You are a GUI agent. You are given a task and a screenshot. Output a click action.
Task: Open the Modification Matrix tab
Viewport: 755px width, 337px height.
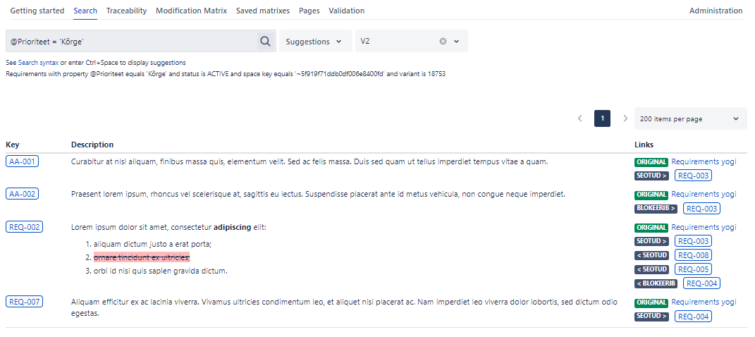[191, 11]
